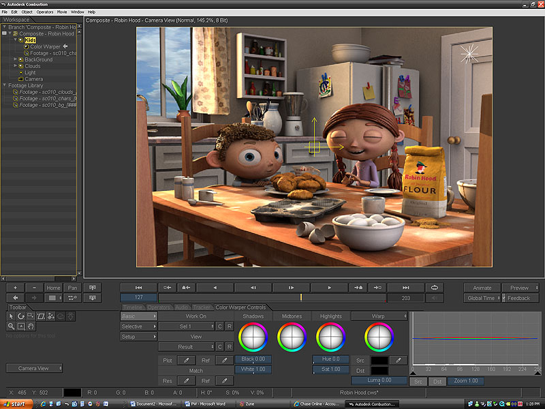Click the Ref eyedropper beside Res
545x409 pixels.
(225, 381)
